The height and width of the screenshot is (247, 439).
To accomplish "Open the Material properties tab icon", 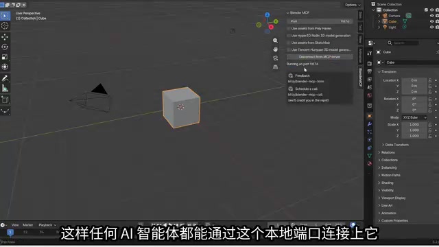I will pyautogui.click(x=370, y=163).
